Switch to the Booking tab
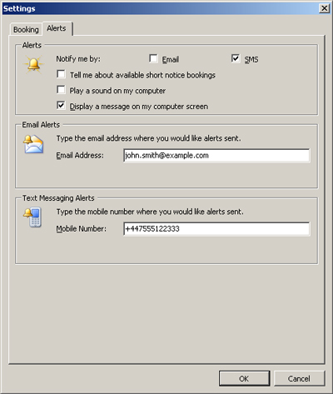Screen dimensions: 333x394 pos(26,29)
